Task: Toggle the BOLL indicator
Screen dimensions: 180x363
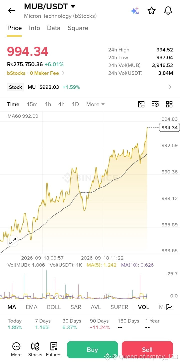Action: [54, 307]
